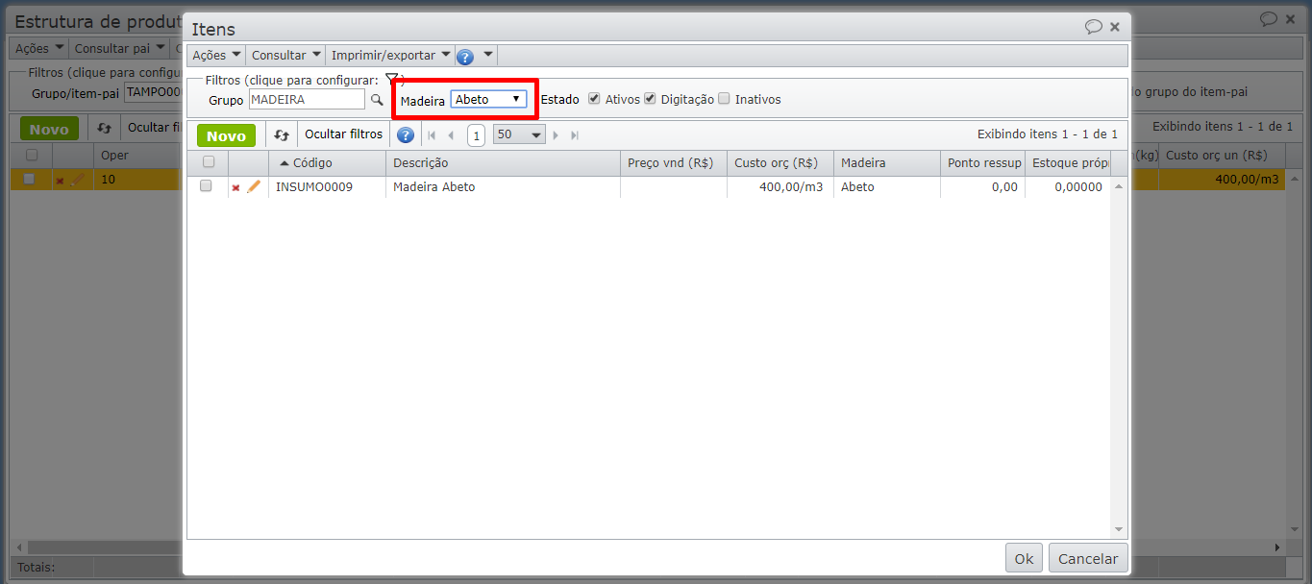
Task: Open the help icon in Itens menu bar
Action: click(x=464, y=56)
